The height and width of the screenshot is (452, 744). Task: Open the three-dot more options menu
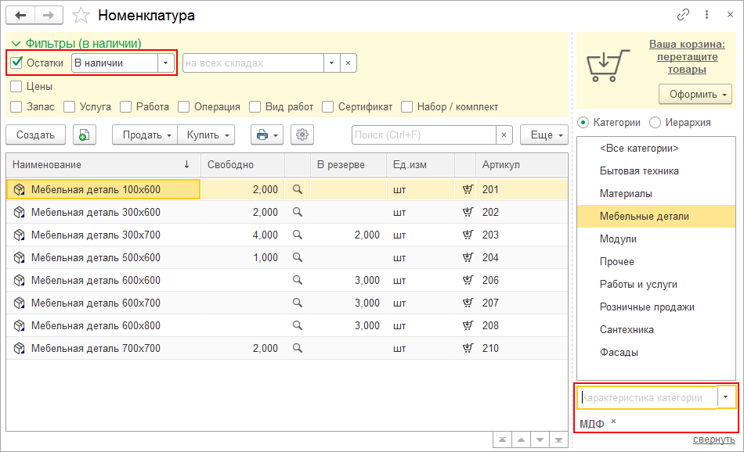[x=706, y=15]
